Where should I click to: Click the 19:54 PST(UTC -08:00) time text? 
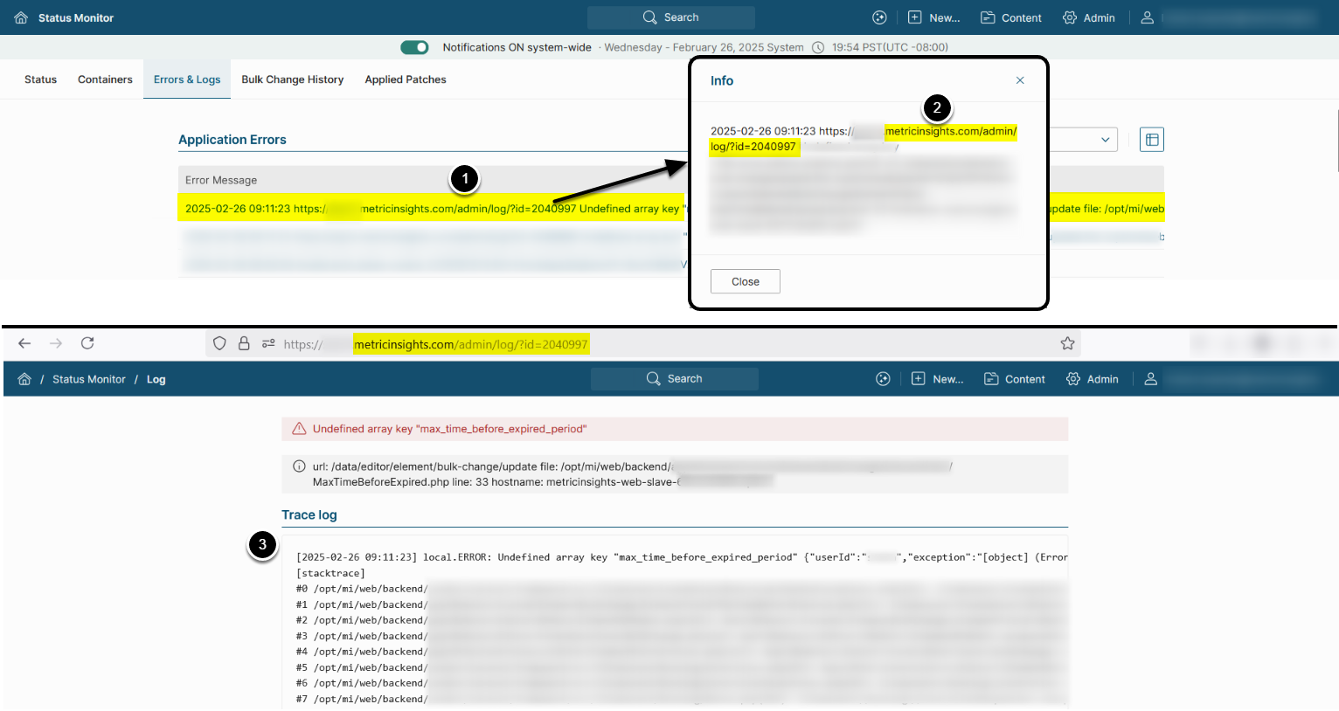[890, 47]
